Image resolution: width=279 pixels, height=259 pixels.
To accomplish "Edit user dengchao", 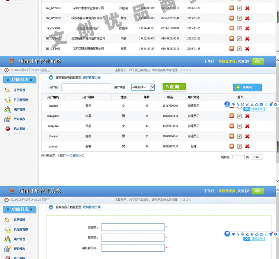I will click(x=239, y=126).
